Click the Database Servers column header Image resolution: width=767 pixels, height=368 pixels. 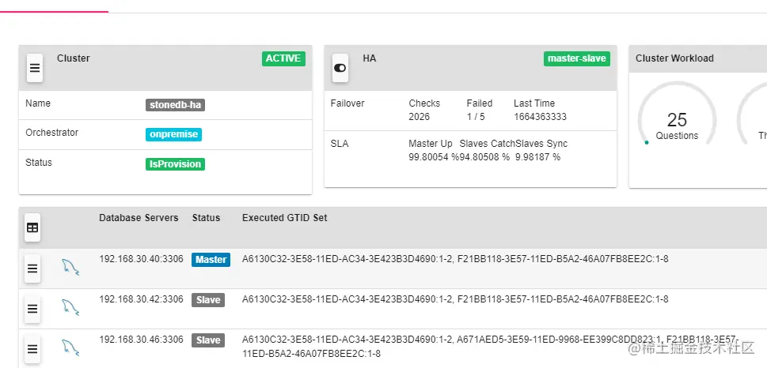139,218
